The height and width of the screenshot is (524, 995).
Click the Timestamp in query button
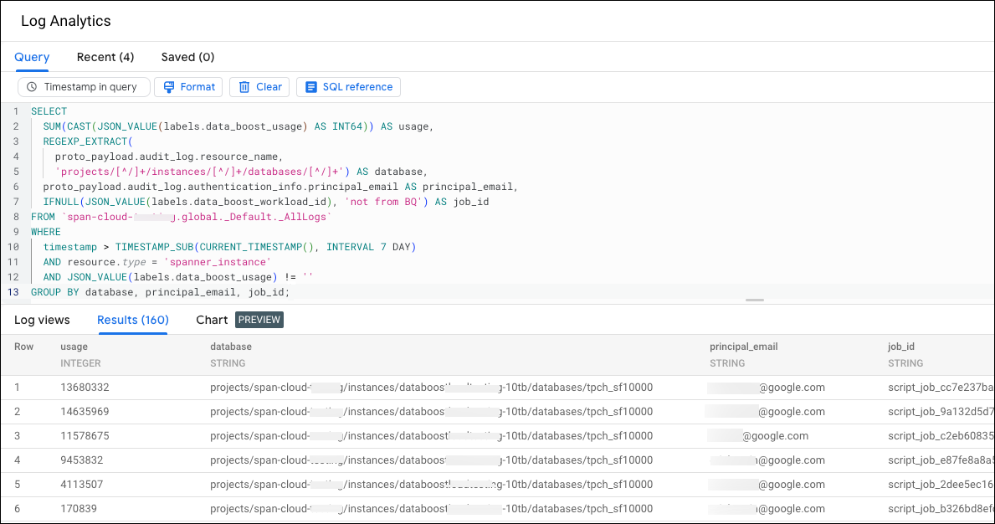point(84,86)
